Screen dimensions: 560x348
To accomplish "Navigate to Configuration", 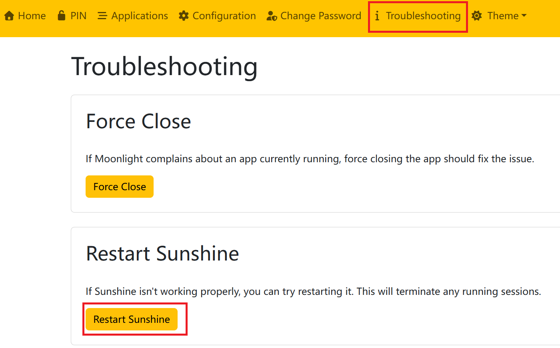I will [217, 16].
